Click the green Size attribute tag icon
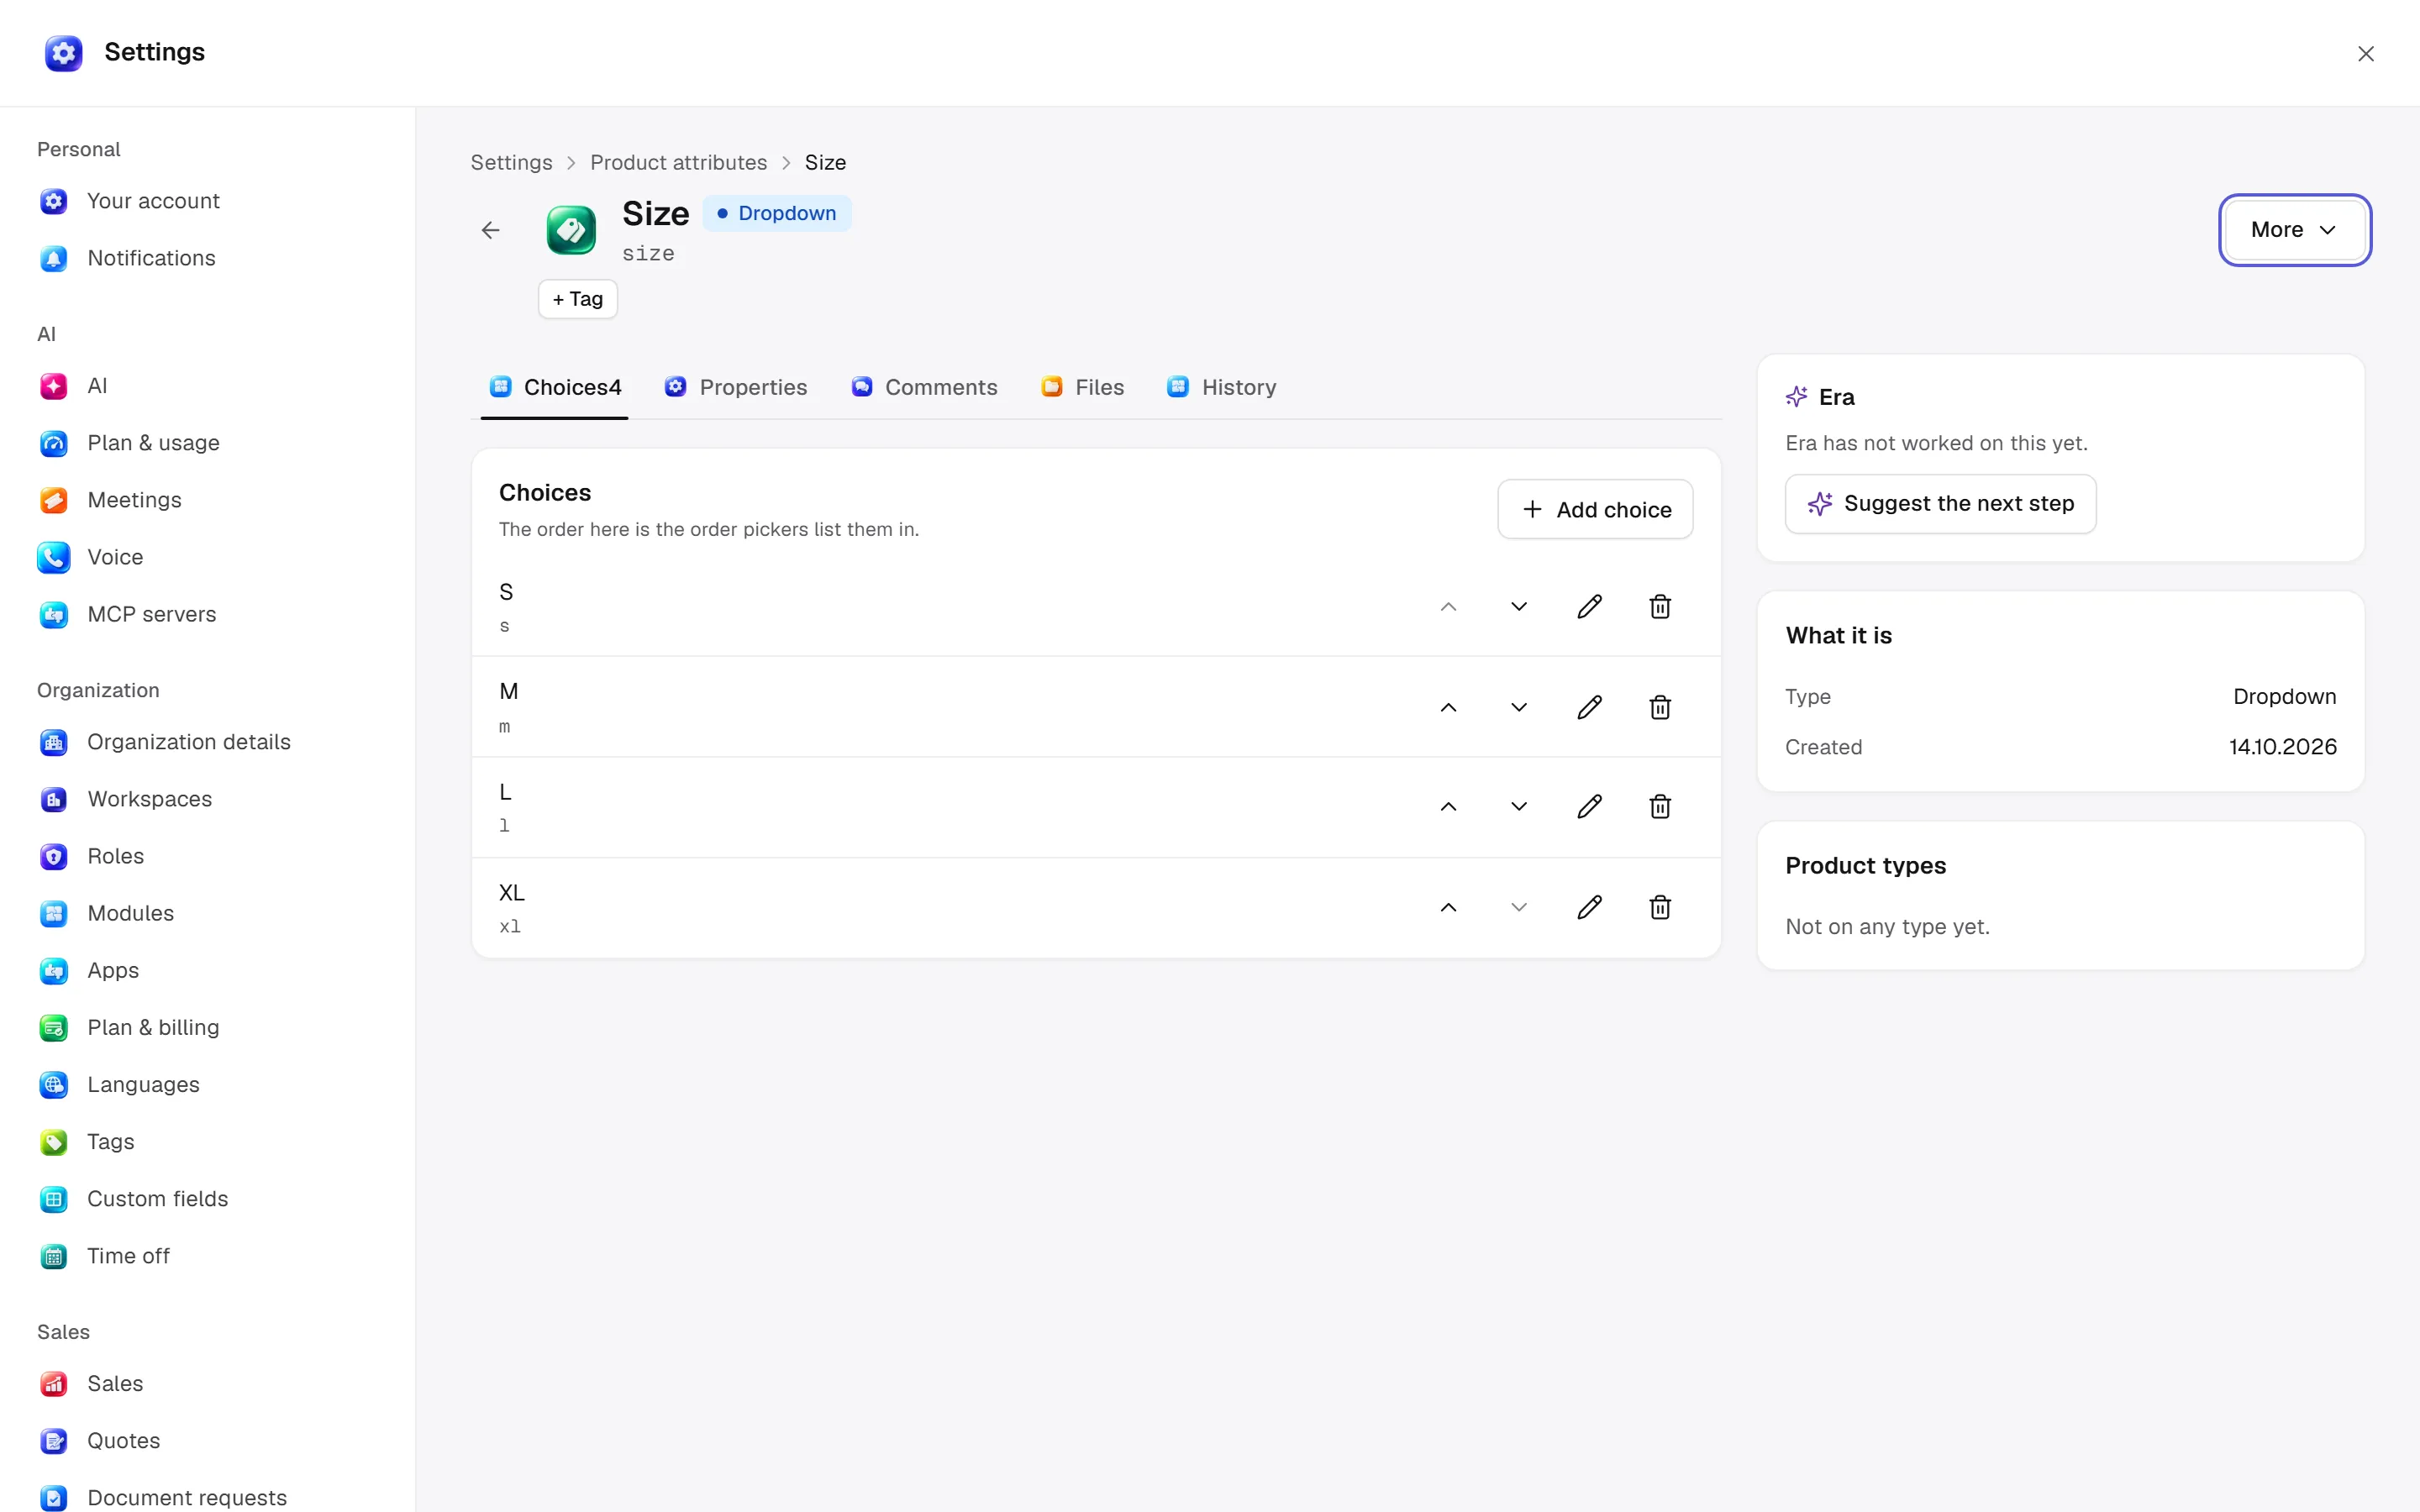The width and height of the screenshot is (2420, 1512). coord(571,230)
